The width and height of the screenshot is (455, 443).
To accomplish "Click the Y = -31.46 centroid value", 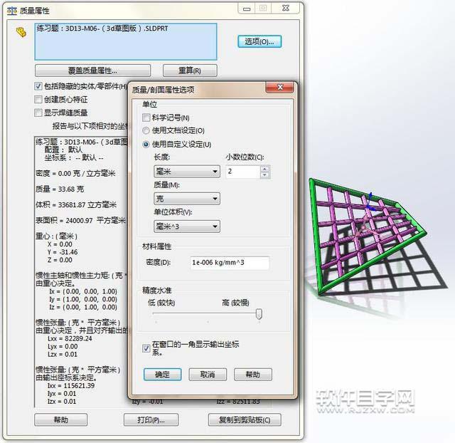I will pos(63,252).
